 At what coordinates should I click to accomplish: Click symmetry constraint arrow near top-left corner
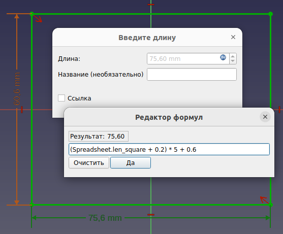(x=38, y=19)
